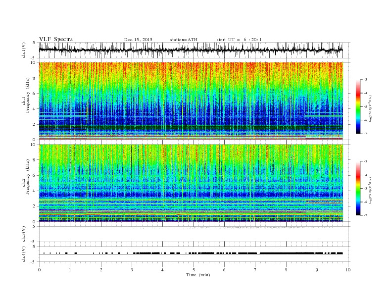Click the "VLF Spectra" title text
The height and width of the screenshot is (303, 392).
tap(56, 39)
